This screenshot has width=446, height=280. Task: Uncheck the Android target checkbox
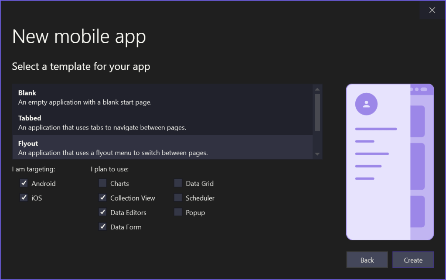pyautogui.click(x=24, y=183)
